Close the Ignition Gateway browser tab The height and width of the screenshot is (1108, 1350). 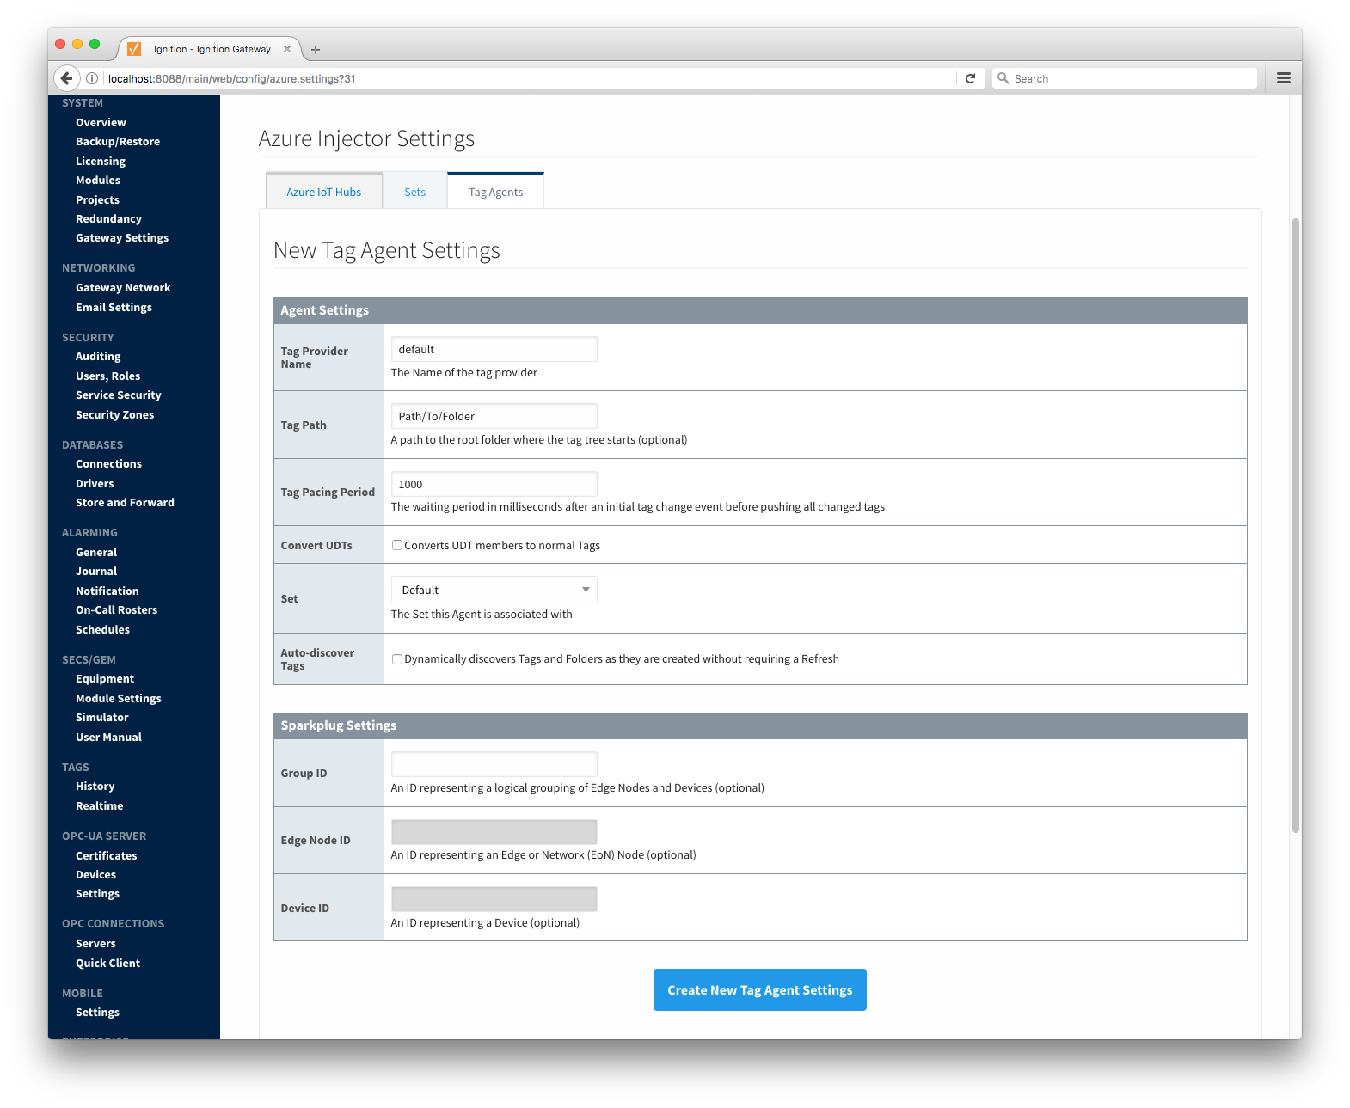click(287, 49)
